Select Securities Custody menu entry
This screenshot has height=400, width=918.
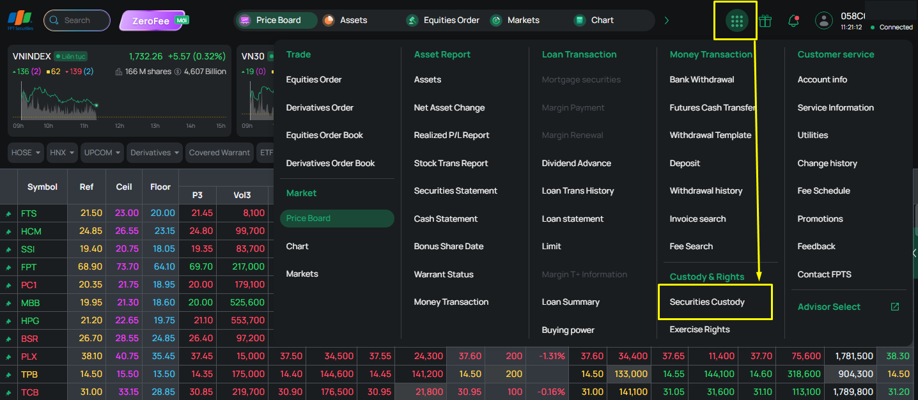tap(707, 302)
